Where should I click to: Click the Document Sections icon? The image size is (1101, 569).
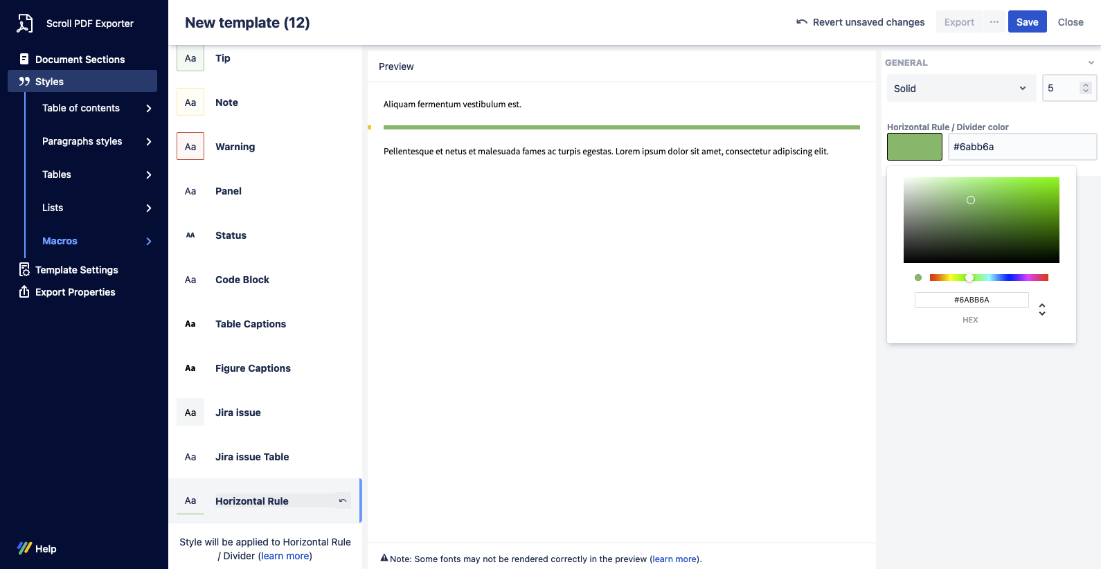click(x=24, y=60)
